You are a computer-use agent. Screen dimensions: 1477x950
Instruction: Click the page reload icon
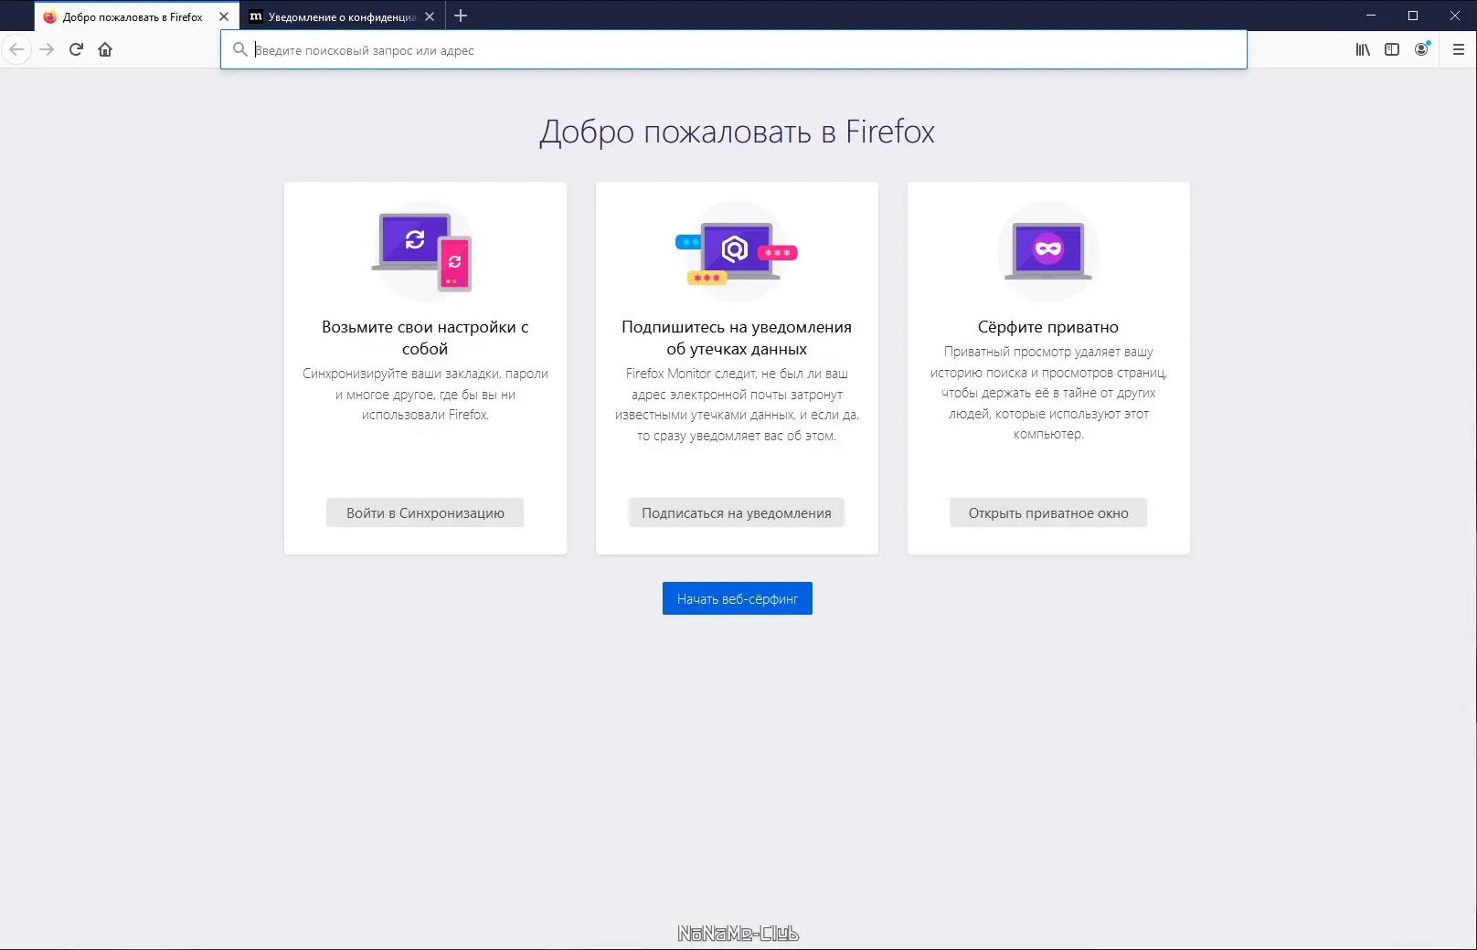76,49
